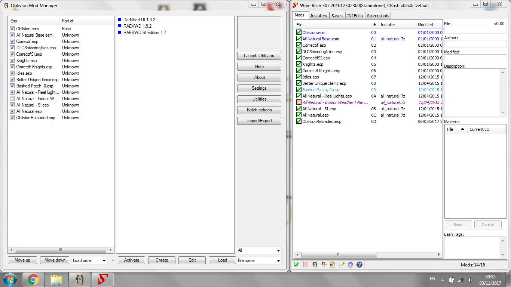The image size is (511, 287).
Task: Open Wrye Bash help question mark icon
Action: click(x=359, y=265)
